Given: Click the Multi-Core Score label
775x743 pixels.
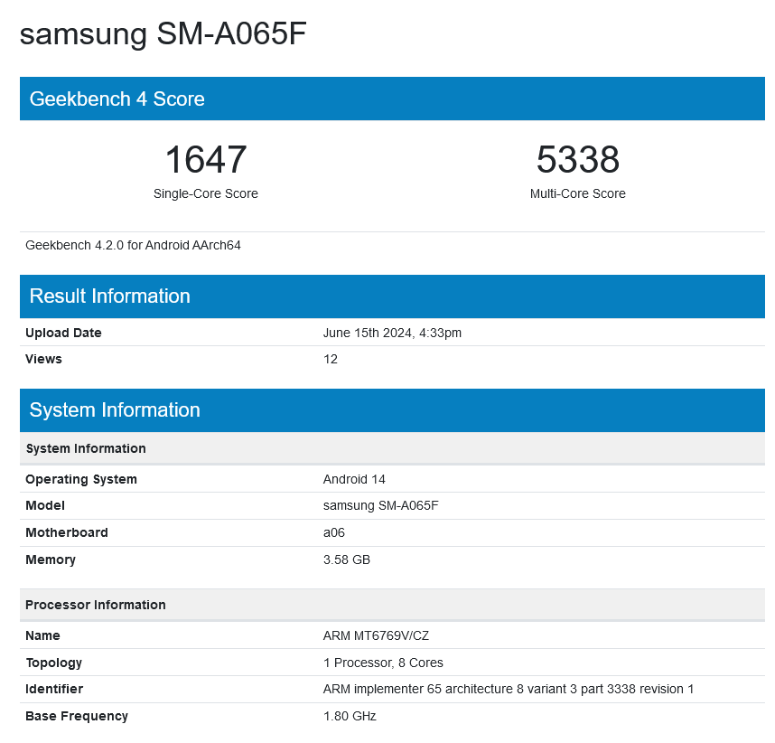Looking at the screenshot, I should [x=578, y=193].
